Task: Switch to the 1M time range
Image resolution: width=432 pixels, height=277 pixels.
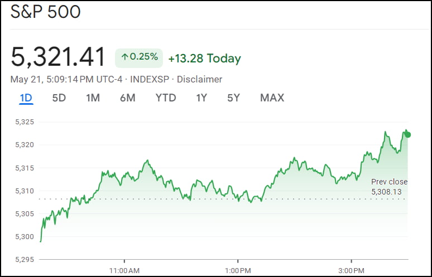Action: 93,98
